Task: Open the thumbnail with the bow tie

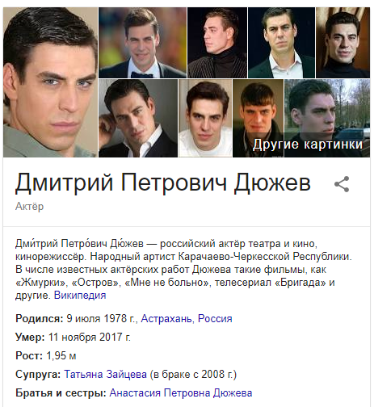Action: coord(142,43)
